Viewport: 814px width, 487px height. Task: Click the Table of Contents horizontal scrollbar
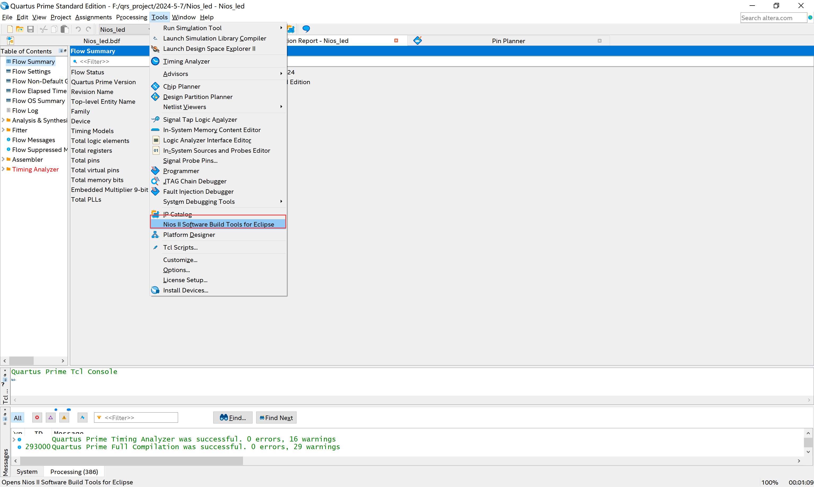coord(21,361)
